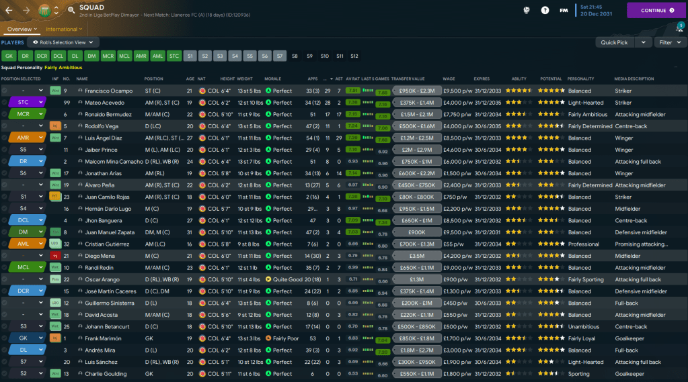
Task: Expand the Filter dropdown
Action: coord(669,42)
